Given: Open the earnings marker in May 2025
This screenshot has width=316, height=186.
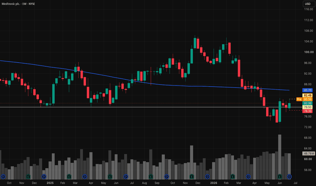Looking at the screenshot, I should pyautogui.click(x=110, y=177).
